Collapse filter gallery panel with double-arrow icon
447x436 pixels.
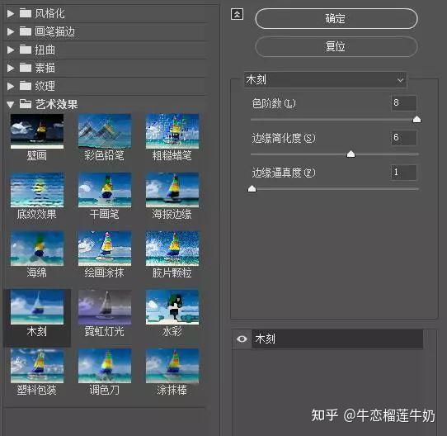(237, 14)
